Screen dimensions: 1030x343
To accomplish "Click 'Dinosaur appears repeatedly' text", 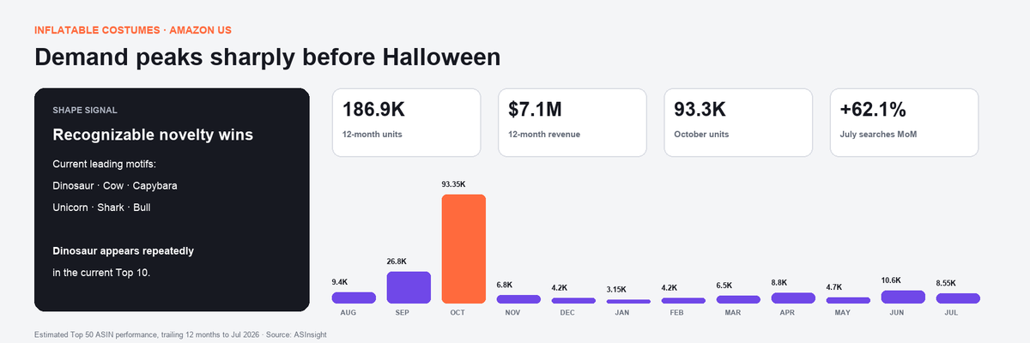I will [124, 251].
